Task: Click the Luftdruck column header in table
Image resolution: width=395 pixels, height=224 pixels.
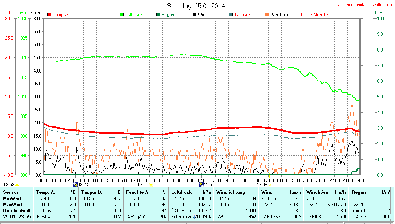Action: pos(181,192)
